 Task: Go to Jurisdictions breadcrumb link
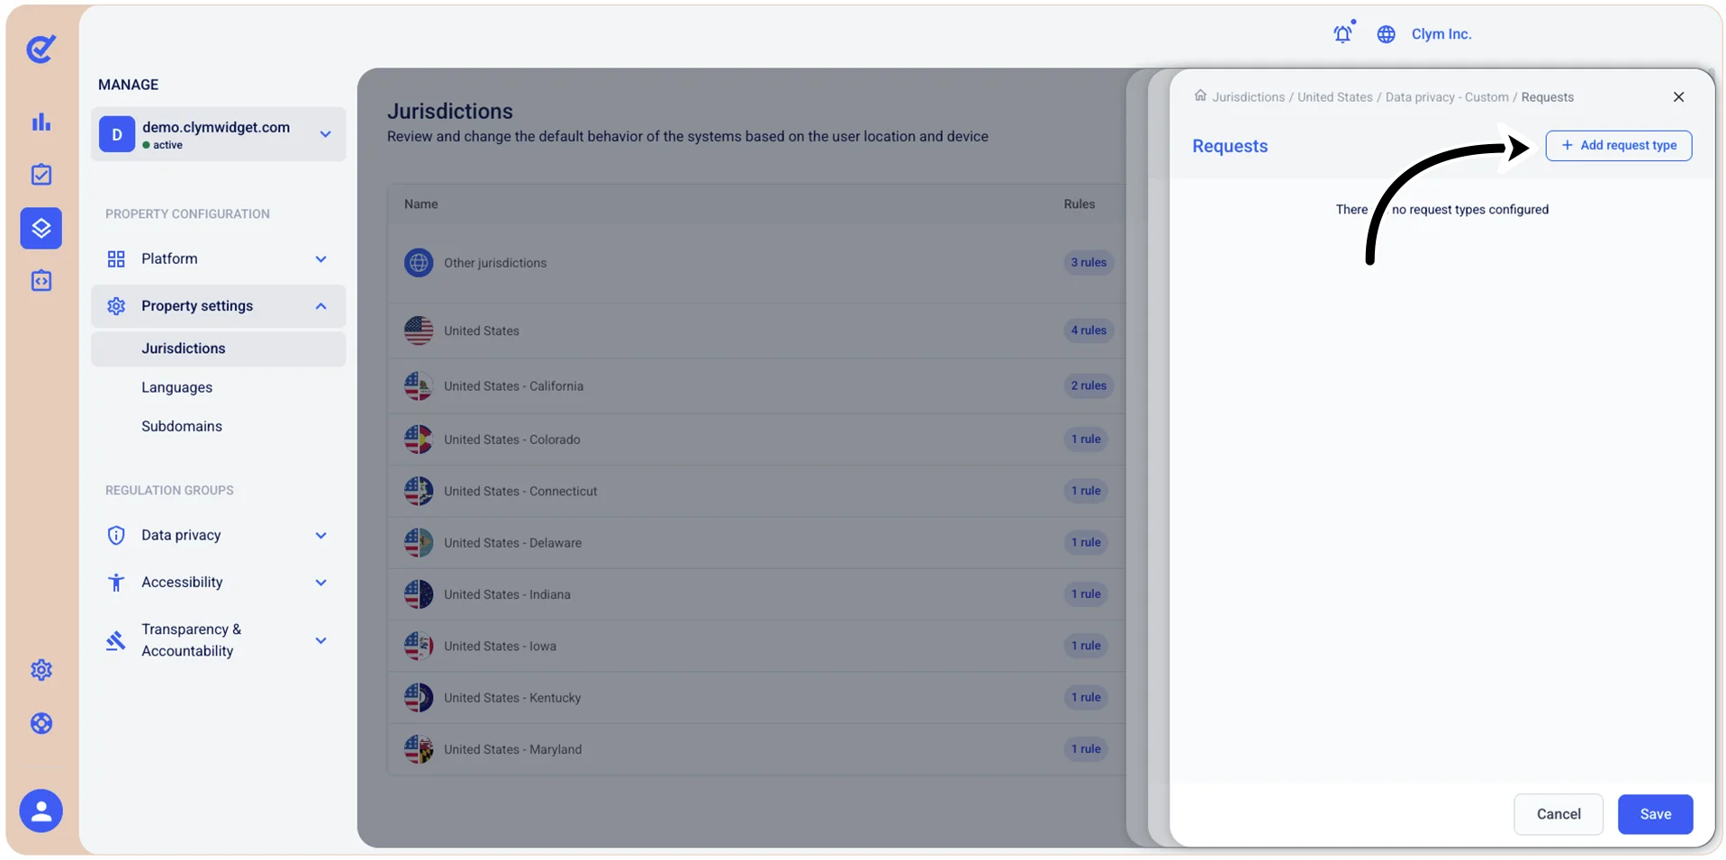click(1249, 97)
